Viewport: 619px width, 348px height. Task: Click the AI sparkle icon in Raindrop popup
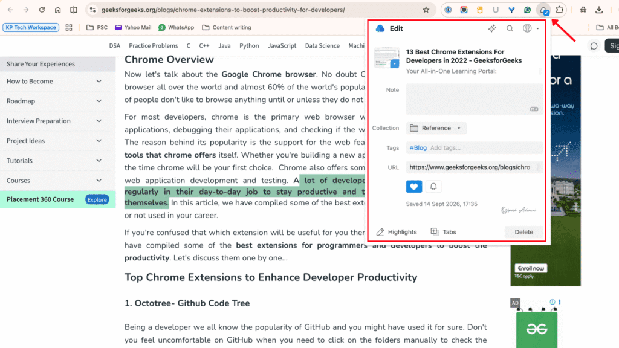pos(492,28)
